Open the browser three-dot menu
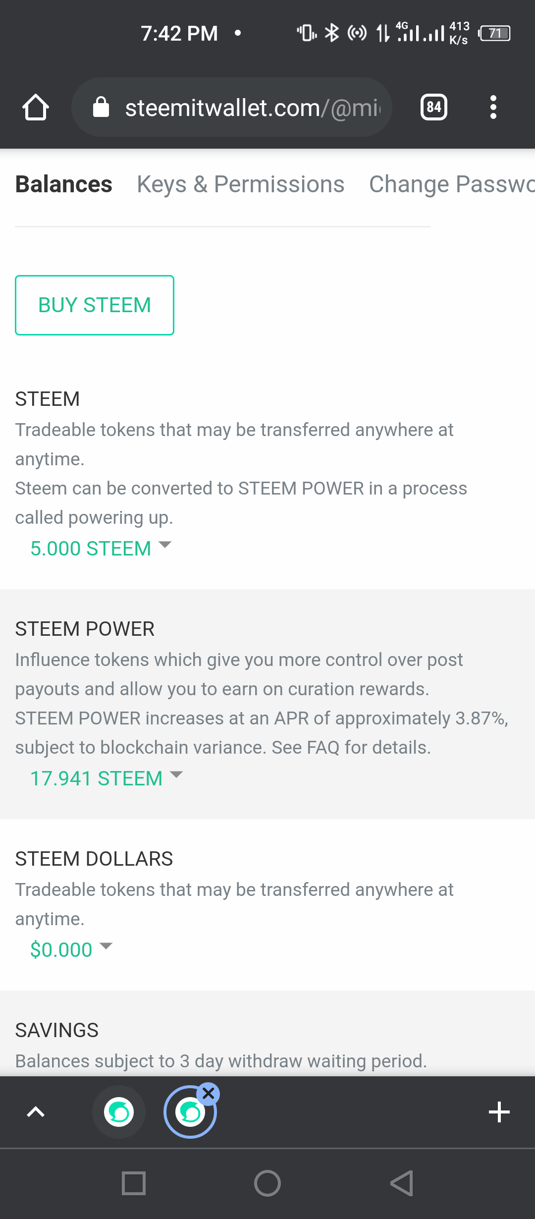The width and height of the screenshot is (535, 1219). 493,107
